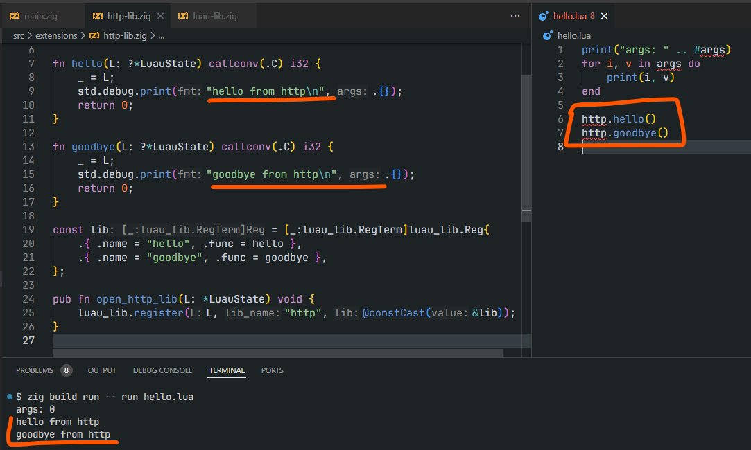The height and width of the screenshot is (450, 751).
Task: Click the src breadcrumb segment
Action: (19, 35)
